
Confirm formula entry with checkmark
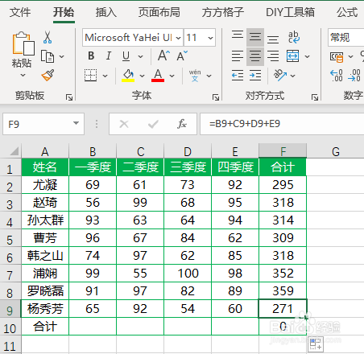point(153,124)
